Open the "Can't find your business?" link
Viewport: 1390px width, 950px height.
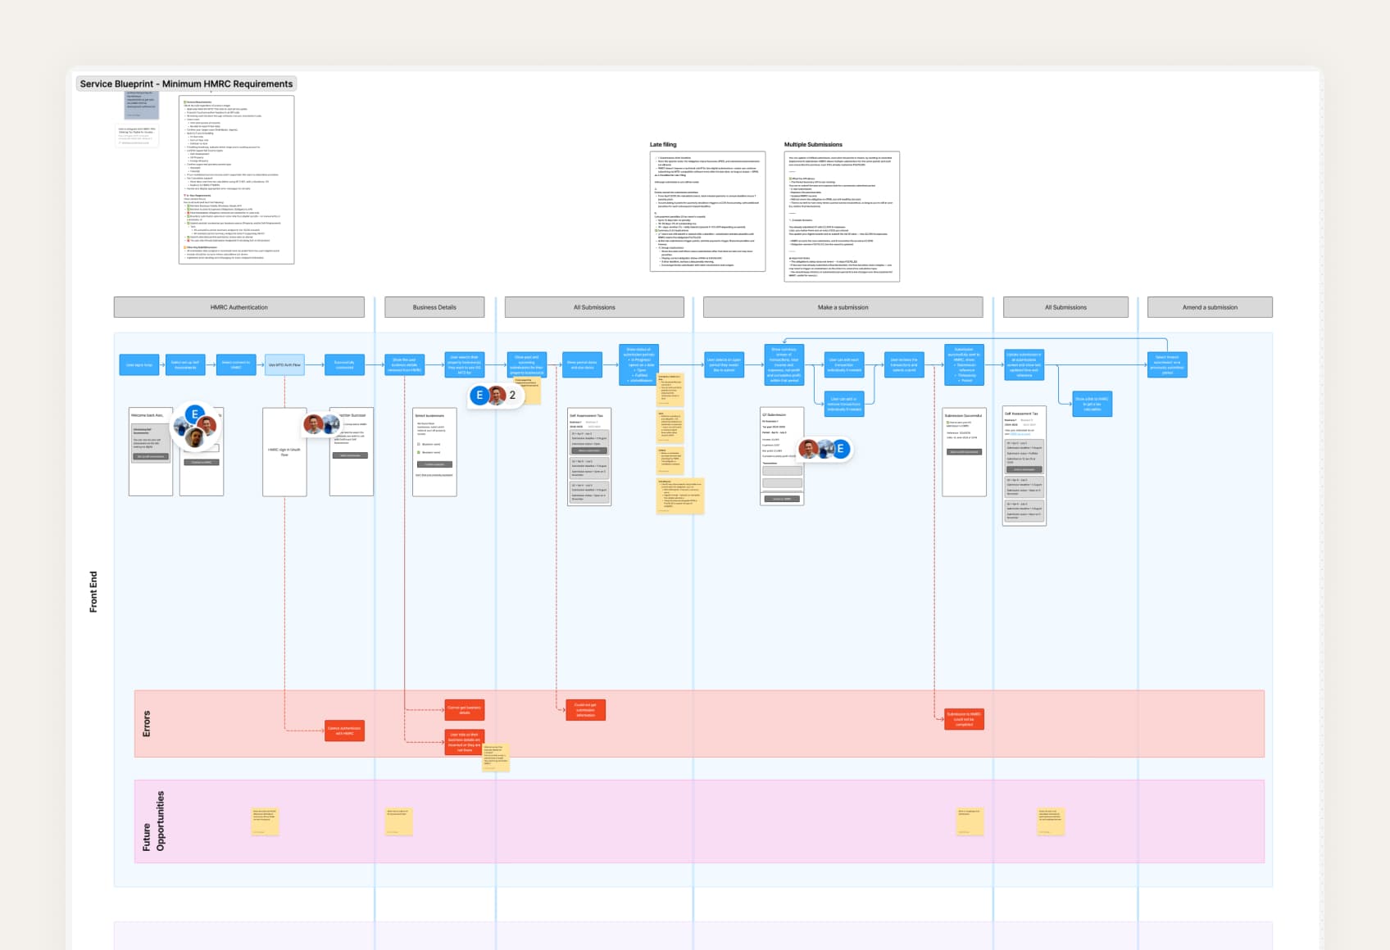tap(434, 475)
